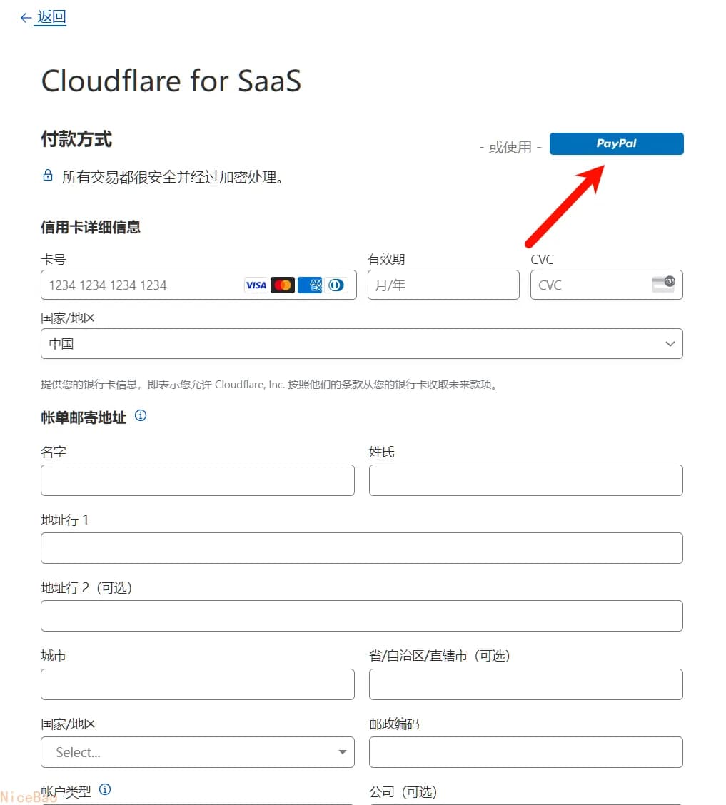Click the 信用卡详细信息 heading

pos(91,227)
